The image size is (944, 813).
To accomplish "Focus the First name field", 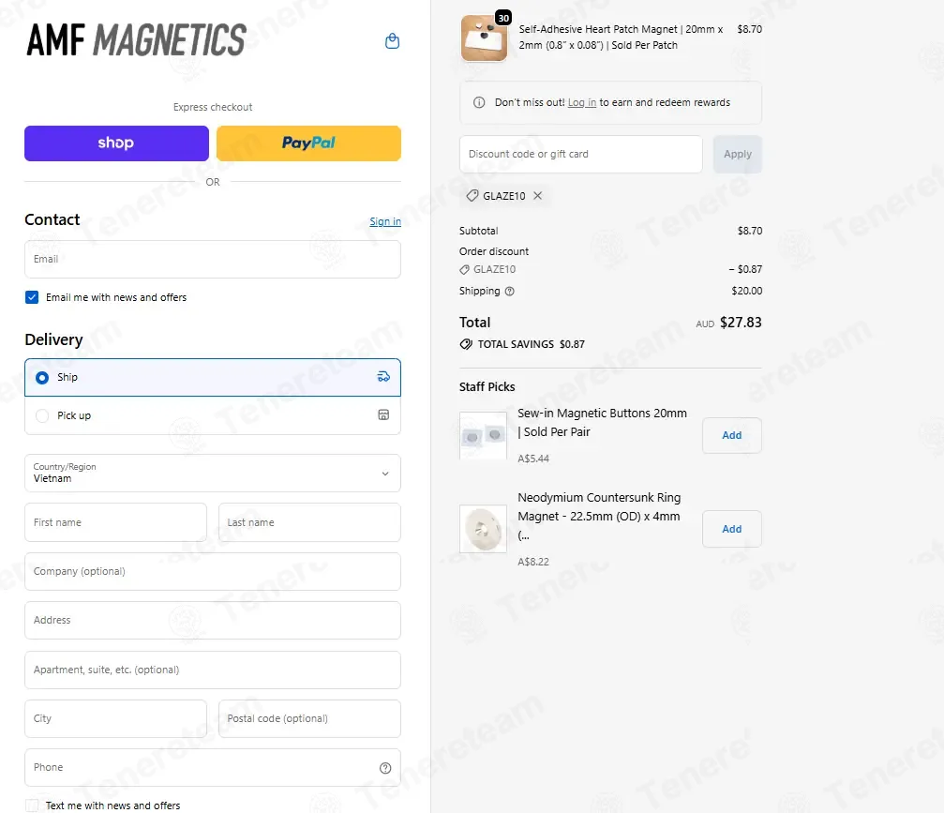I will pos(115,522).
